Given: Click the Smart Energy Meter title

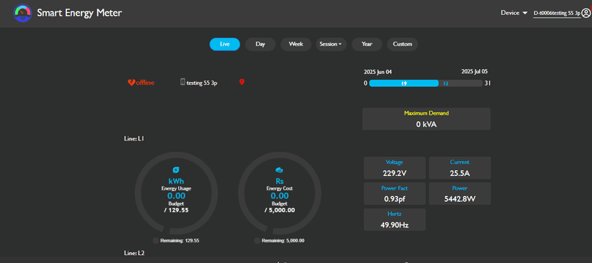Looking at the screenshot, I should [79, 13].
